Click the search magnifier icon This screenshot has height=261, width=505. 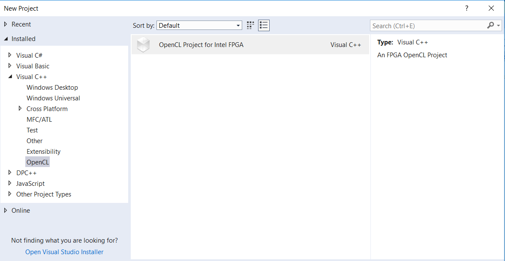pyautogui.click(x=490, y=26)
